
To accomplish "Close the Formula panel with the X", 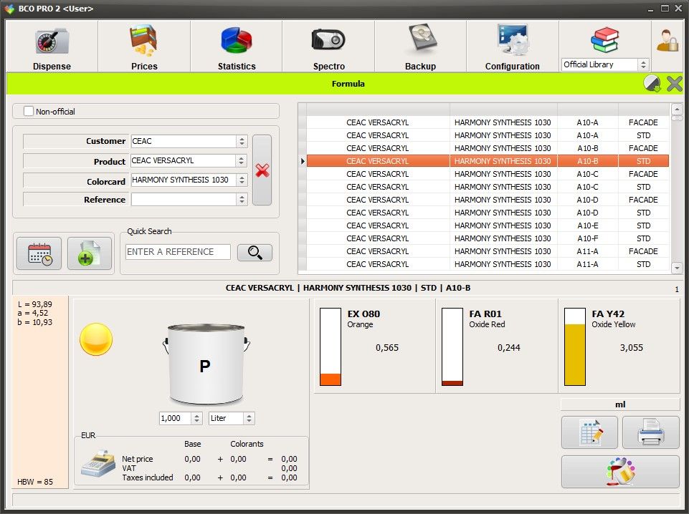I will click(x=675, y=83).
